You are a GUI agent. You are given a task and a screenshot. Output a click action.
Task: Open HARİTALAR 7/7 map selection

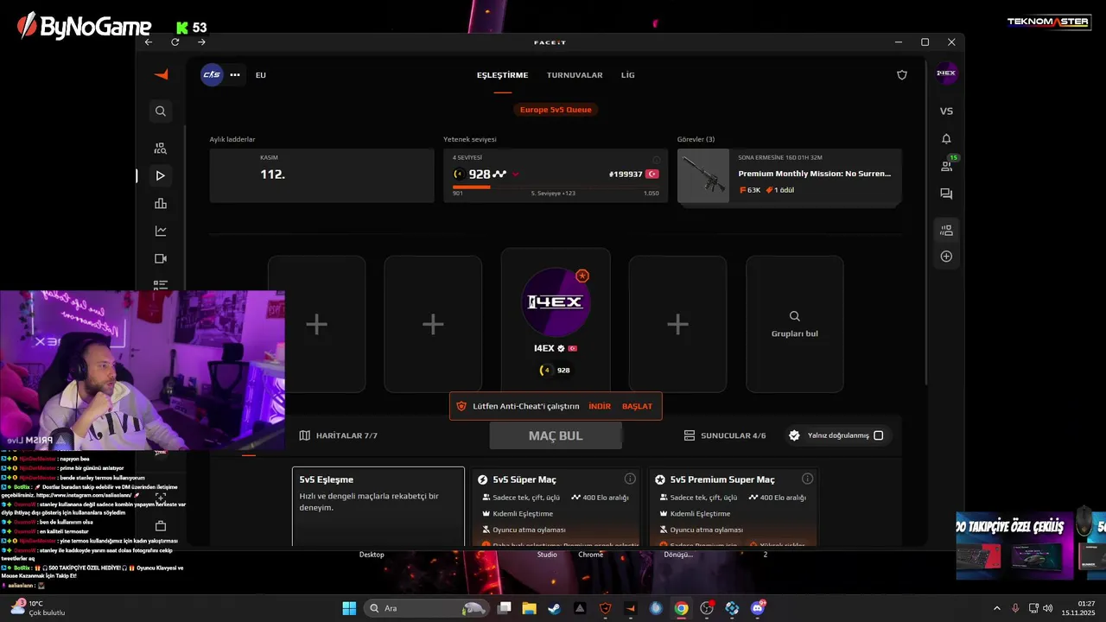[339, 435]
